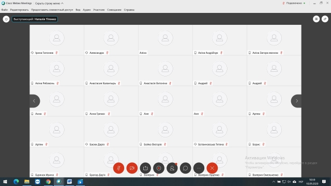331x186 pixels.
Task: Start video with the camera button
Action: pos(132,168)
